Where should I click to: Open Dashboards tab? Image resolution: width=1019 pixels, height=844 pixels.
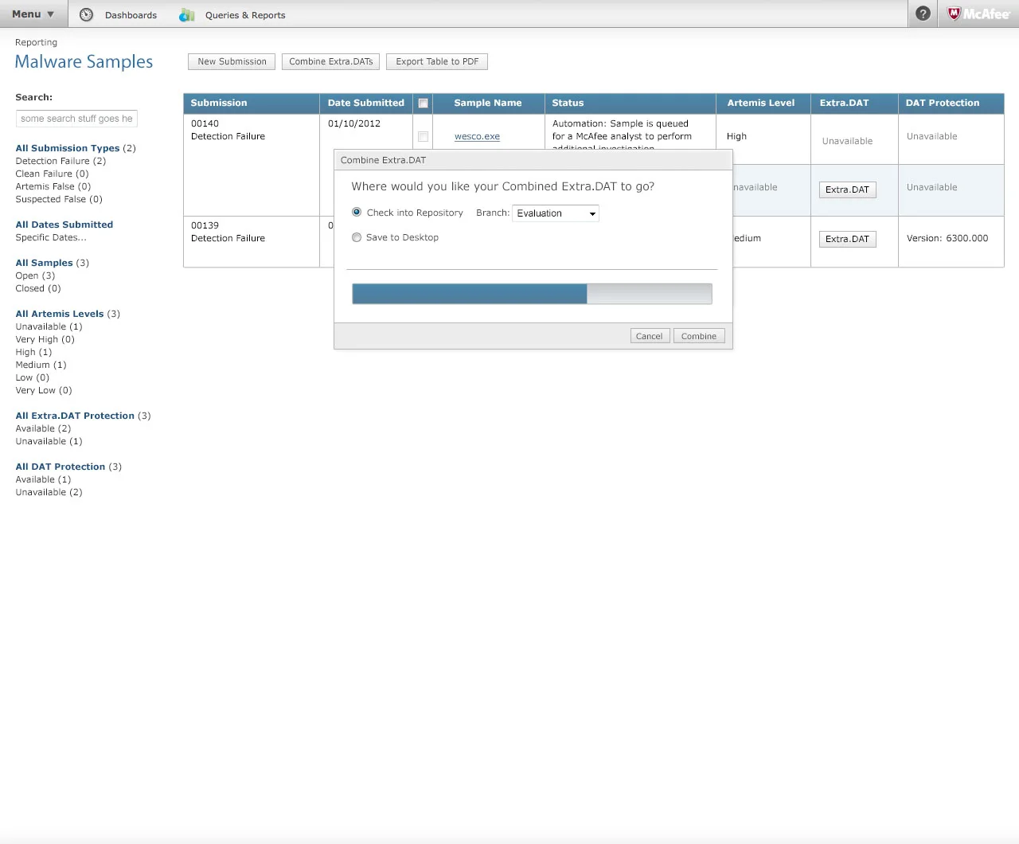pos(131,15)
